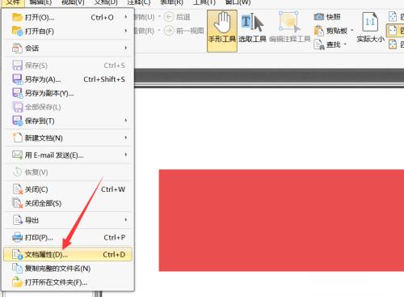Choose Print (打印) menu entry
404x297 pixels.
click(x=68, y=237)
